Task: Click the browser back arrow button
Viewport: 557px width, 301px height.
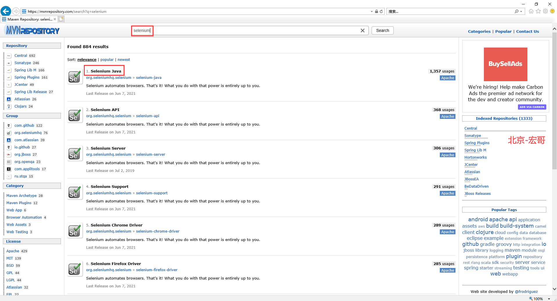Action: (6, 11)
